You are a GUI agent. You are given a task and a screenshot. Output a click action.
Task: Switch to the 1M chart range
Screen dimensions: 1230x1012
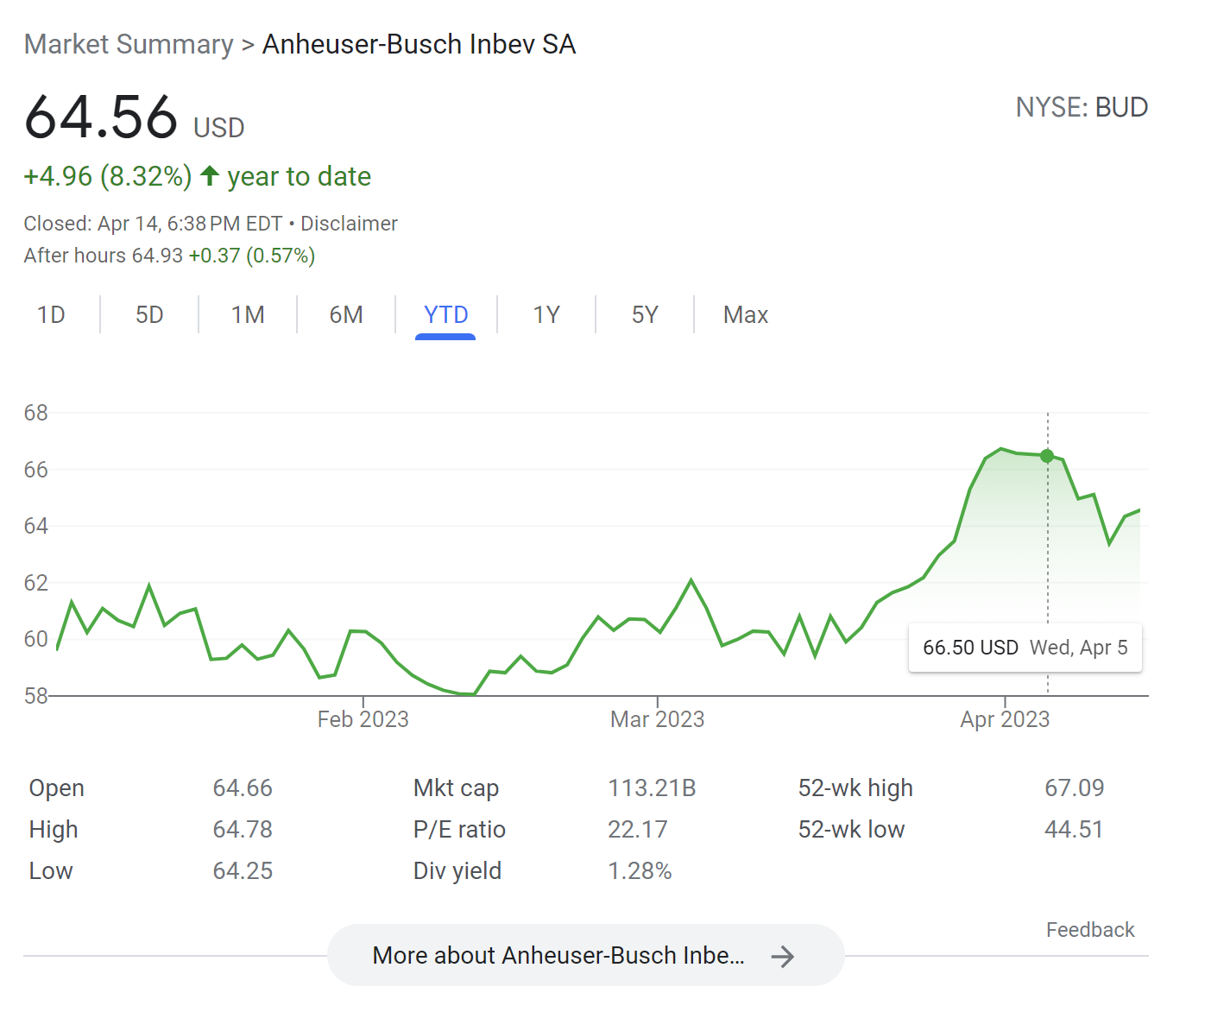[x=248, y=314]
